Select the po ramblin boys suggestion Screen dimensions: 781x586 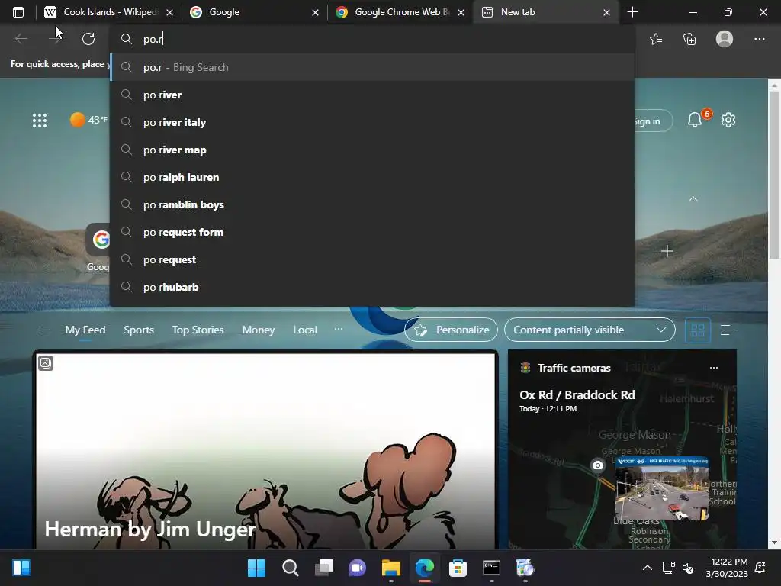(372, 204)
